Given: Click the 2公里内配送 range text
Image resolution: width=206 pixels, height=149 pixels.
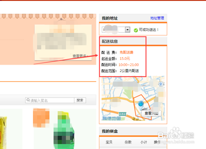Looking at the screenshot, I should (x=129, y=71).
